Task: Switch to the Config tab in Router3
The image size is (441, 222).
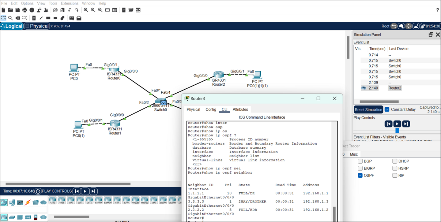Action: click(x=211, y=109)
